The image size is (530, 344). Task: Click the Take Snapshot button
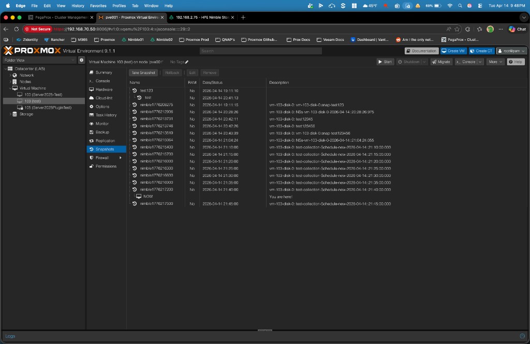tap(143, 72)
